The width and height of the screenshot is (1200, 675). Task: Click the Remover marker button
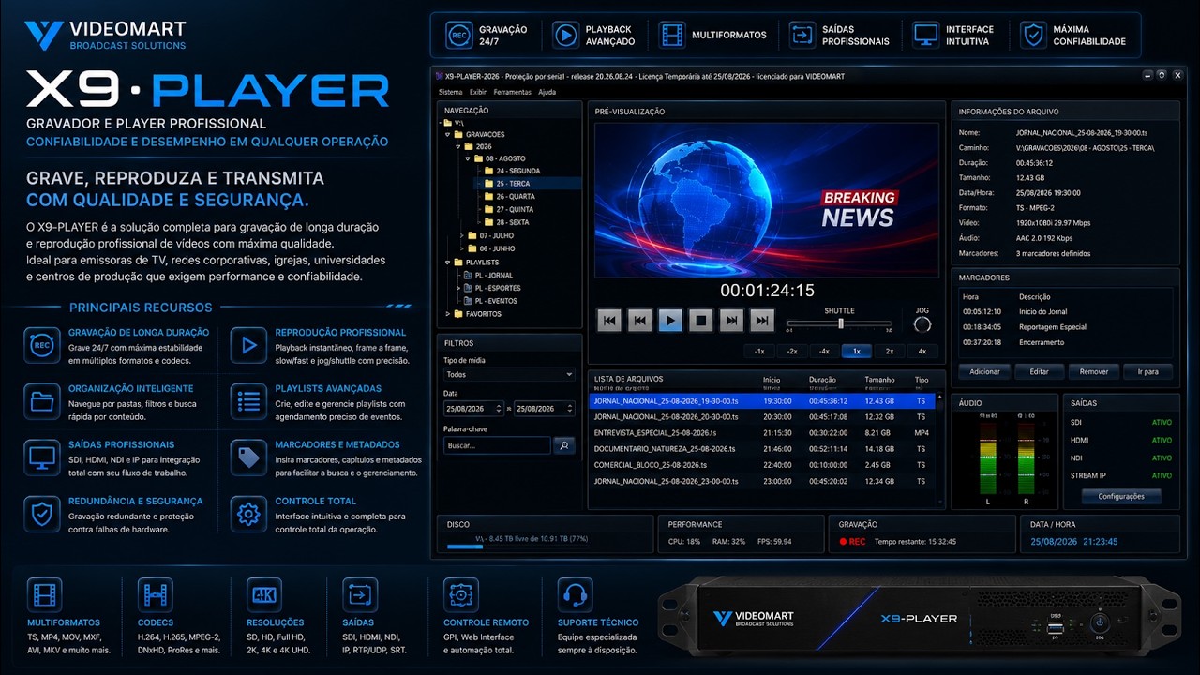click(1094, 372)
